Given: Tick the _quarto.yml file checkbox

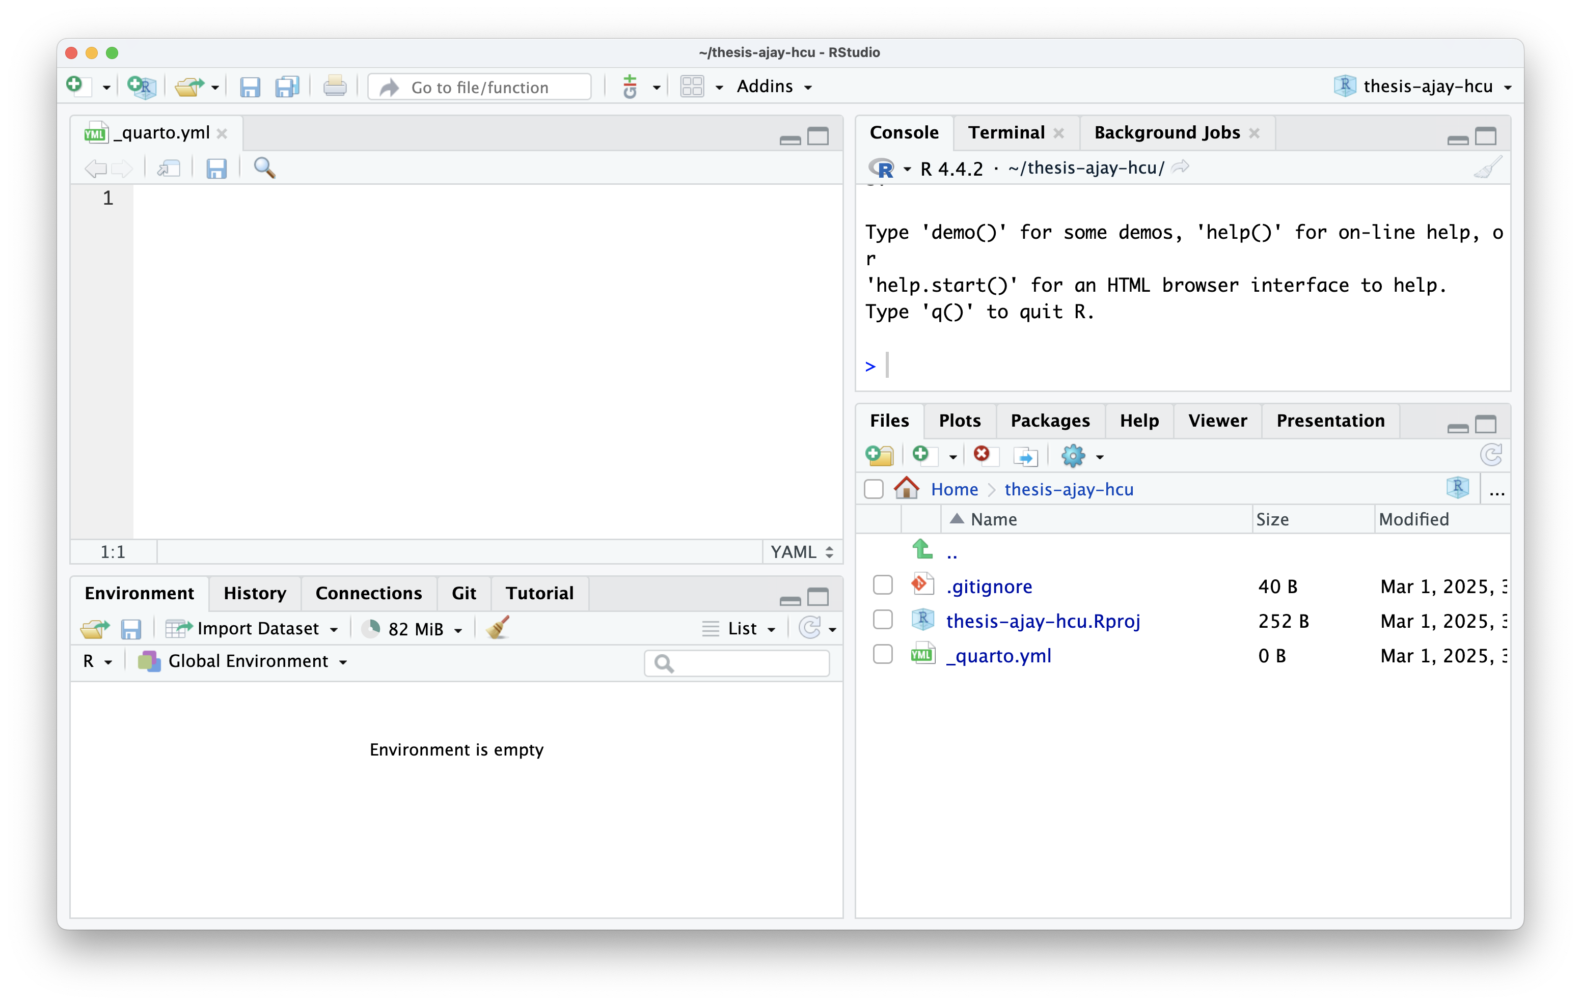Looking at the screenshot, I should (882, 654).
